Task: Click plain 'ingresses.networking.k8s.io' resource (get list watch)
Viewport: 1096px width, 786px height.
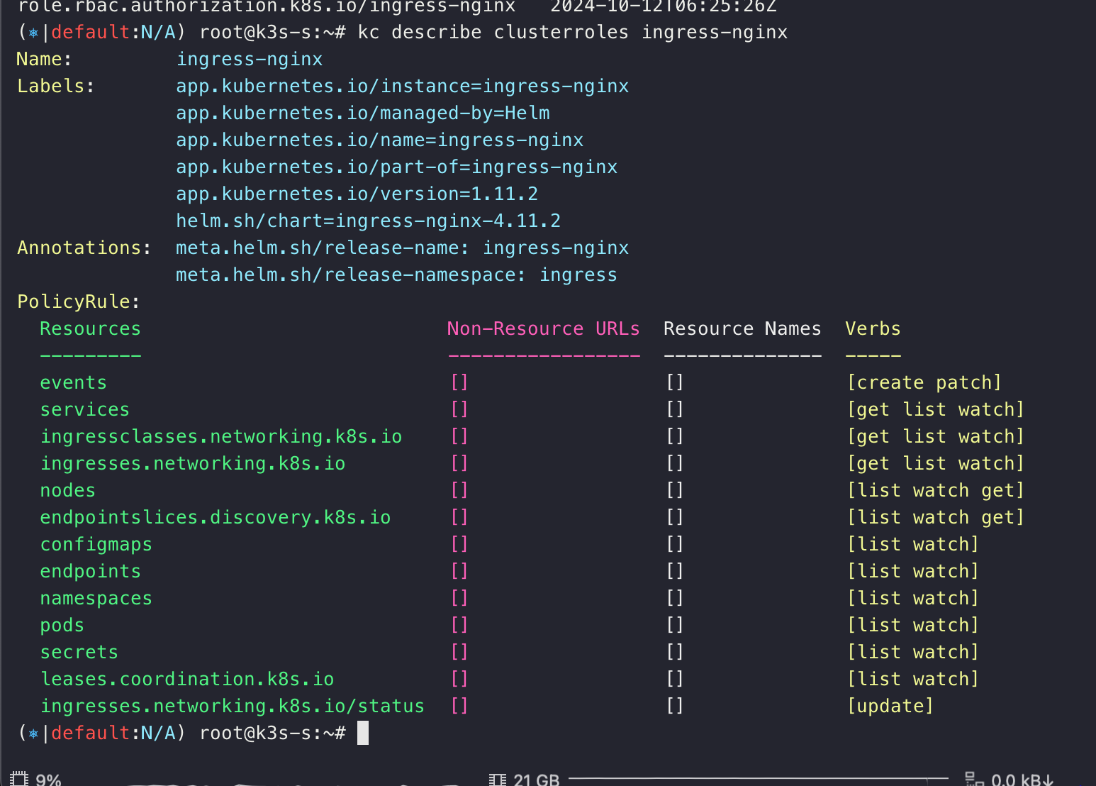Action: tap(193, 464)
